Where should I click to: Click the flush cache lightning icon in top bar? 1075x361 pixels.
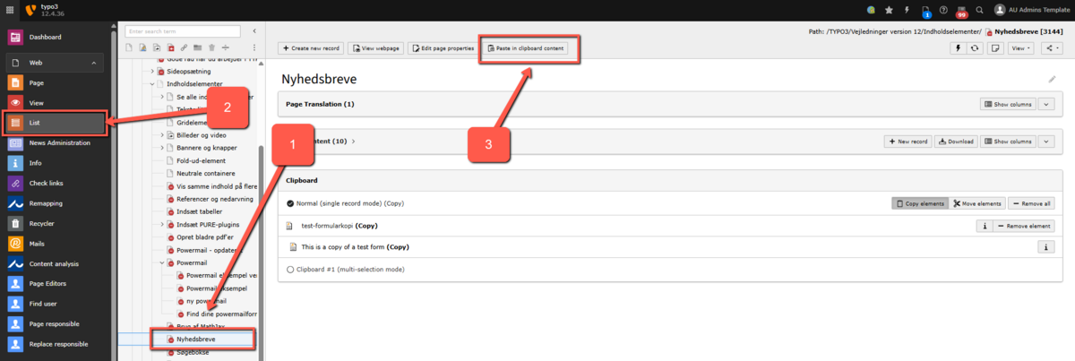(x=907, y=10)
